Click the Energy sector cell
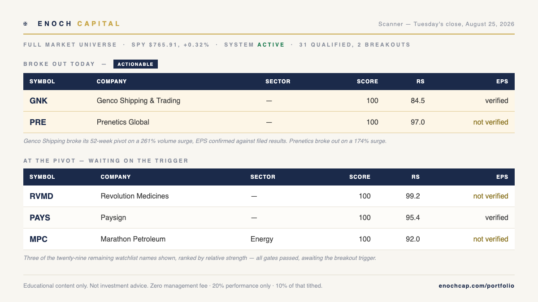The image size is (538, 302). (262, 239)
